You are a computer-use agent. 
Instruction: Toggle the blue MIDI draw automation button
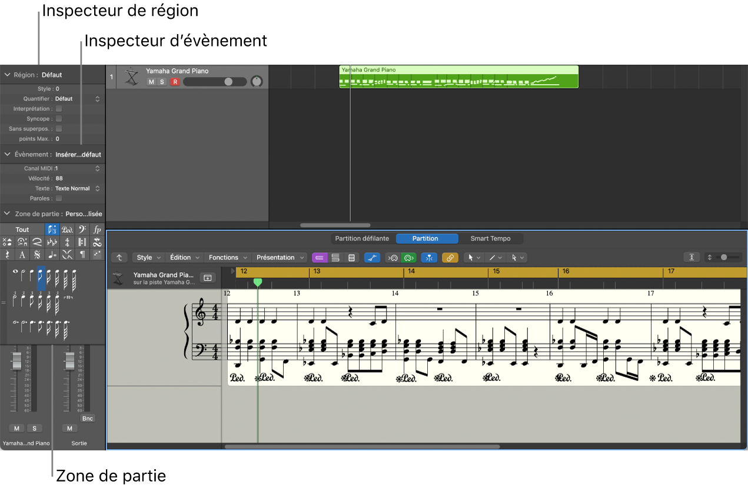372,258
